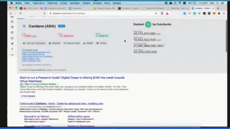Open the Забронюйте зараз sitelink
Image resolution: width=230 pixels, height=129 pixels.
[x=79, y=117]
